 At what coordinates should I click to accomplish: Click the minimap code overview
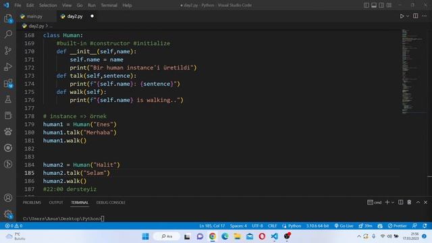(413, 71)
